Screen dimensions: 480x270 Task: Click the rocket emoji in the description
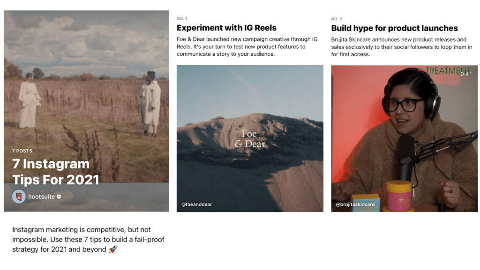point(113,249)
